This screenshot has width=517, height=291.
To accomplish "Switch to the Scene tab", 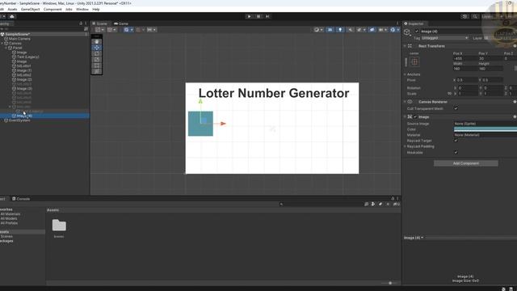I will coord(99,23).
